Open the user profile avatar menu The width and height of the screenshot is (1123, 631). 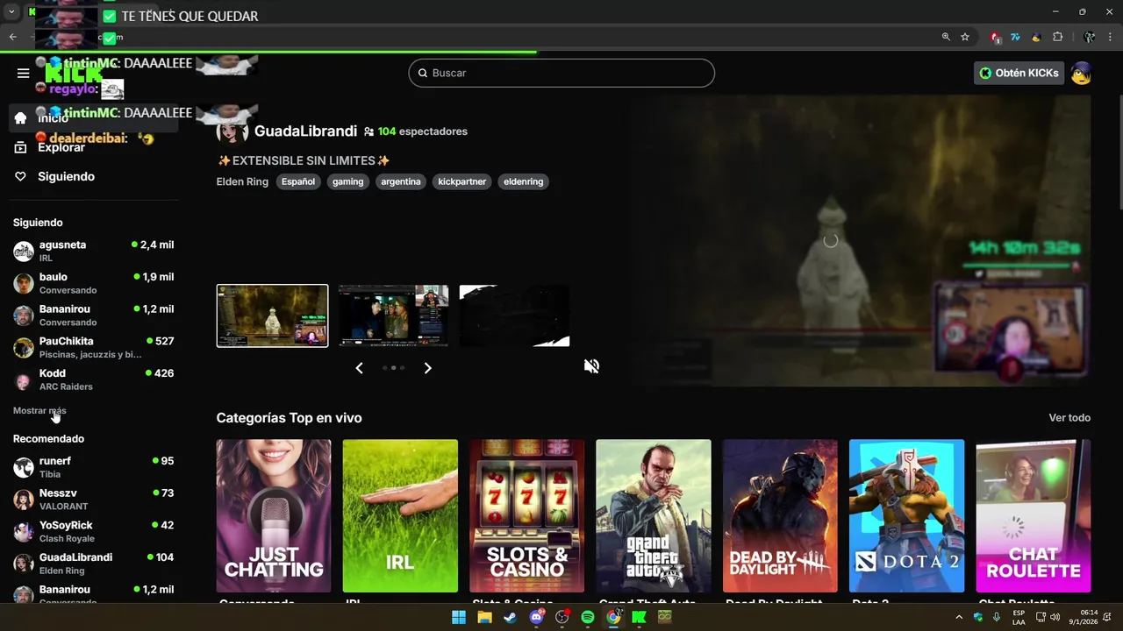[1081, 73]
